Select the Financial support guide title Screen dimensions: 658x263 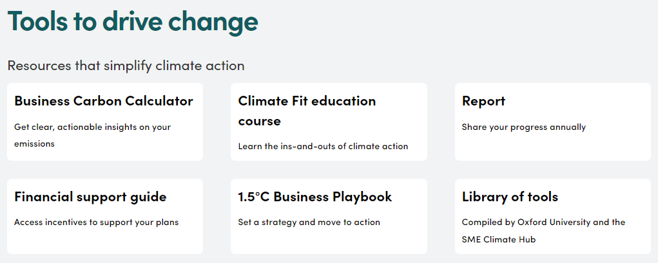tap(90, 197)
